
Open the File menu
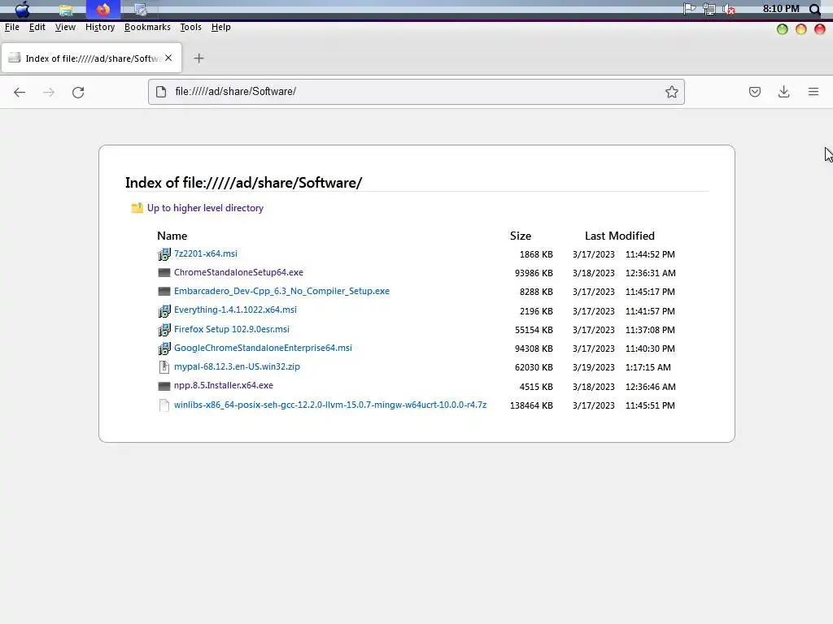11,27
